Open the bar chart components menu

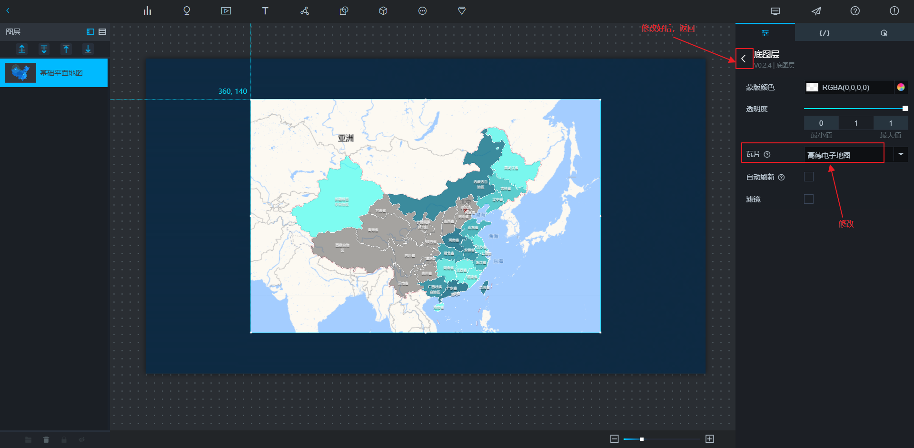[x=147, y=11]
